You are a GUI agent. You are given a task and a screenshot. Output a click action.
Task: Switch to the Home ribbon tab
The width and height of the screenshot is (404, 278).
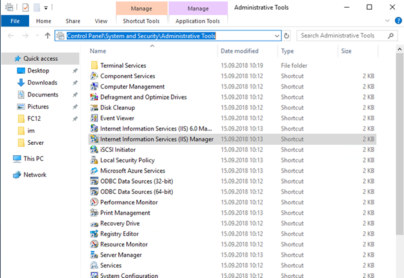click(43, 21)
